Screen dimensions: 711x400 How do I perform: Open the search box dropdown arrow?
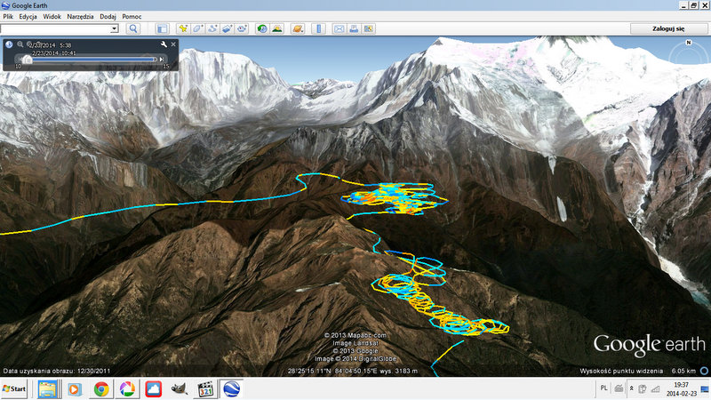115,28
